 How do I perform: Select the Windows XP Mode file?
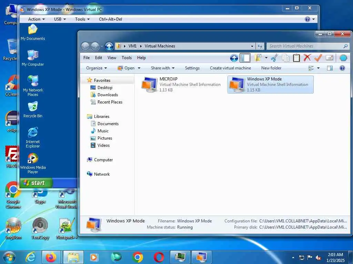point(270,85)
